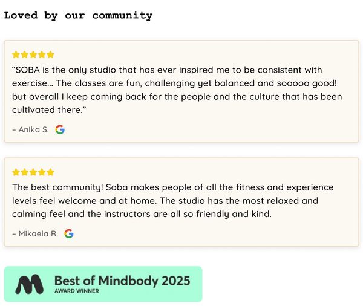This screenshot has height=306, width=363.
Task: Select the first star in Mikaela R.'s review
Action: point(16,172)
